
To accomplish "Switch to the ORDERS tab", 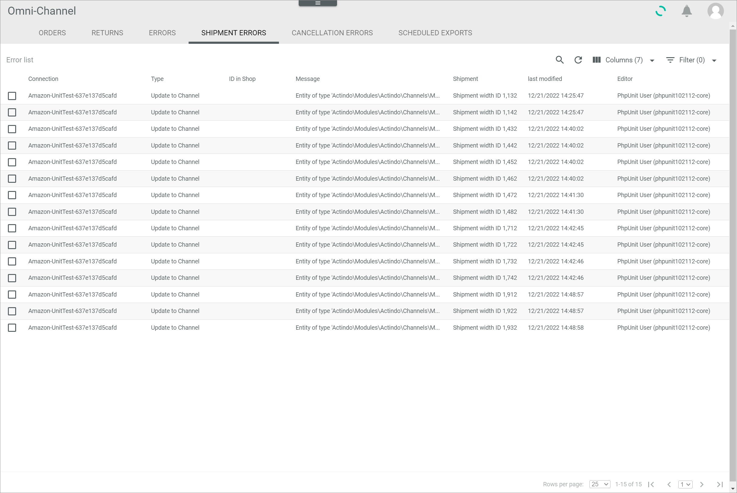I will (52, 33).
